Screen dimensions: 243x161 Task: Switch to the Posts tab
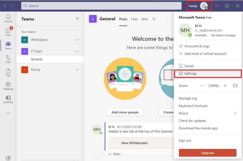pyautogui.click(x=123, y=19)
